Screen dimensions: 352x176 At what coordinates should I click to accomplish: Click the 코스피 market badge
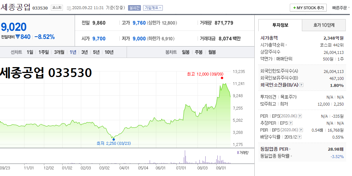(x=57, y=8)
